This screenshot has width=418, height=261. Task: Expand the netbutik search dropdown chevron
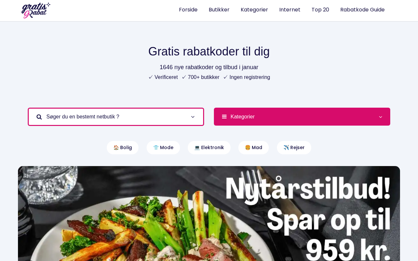click(x=193, y=117)
